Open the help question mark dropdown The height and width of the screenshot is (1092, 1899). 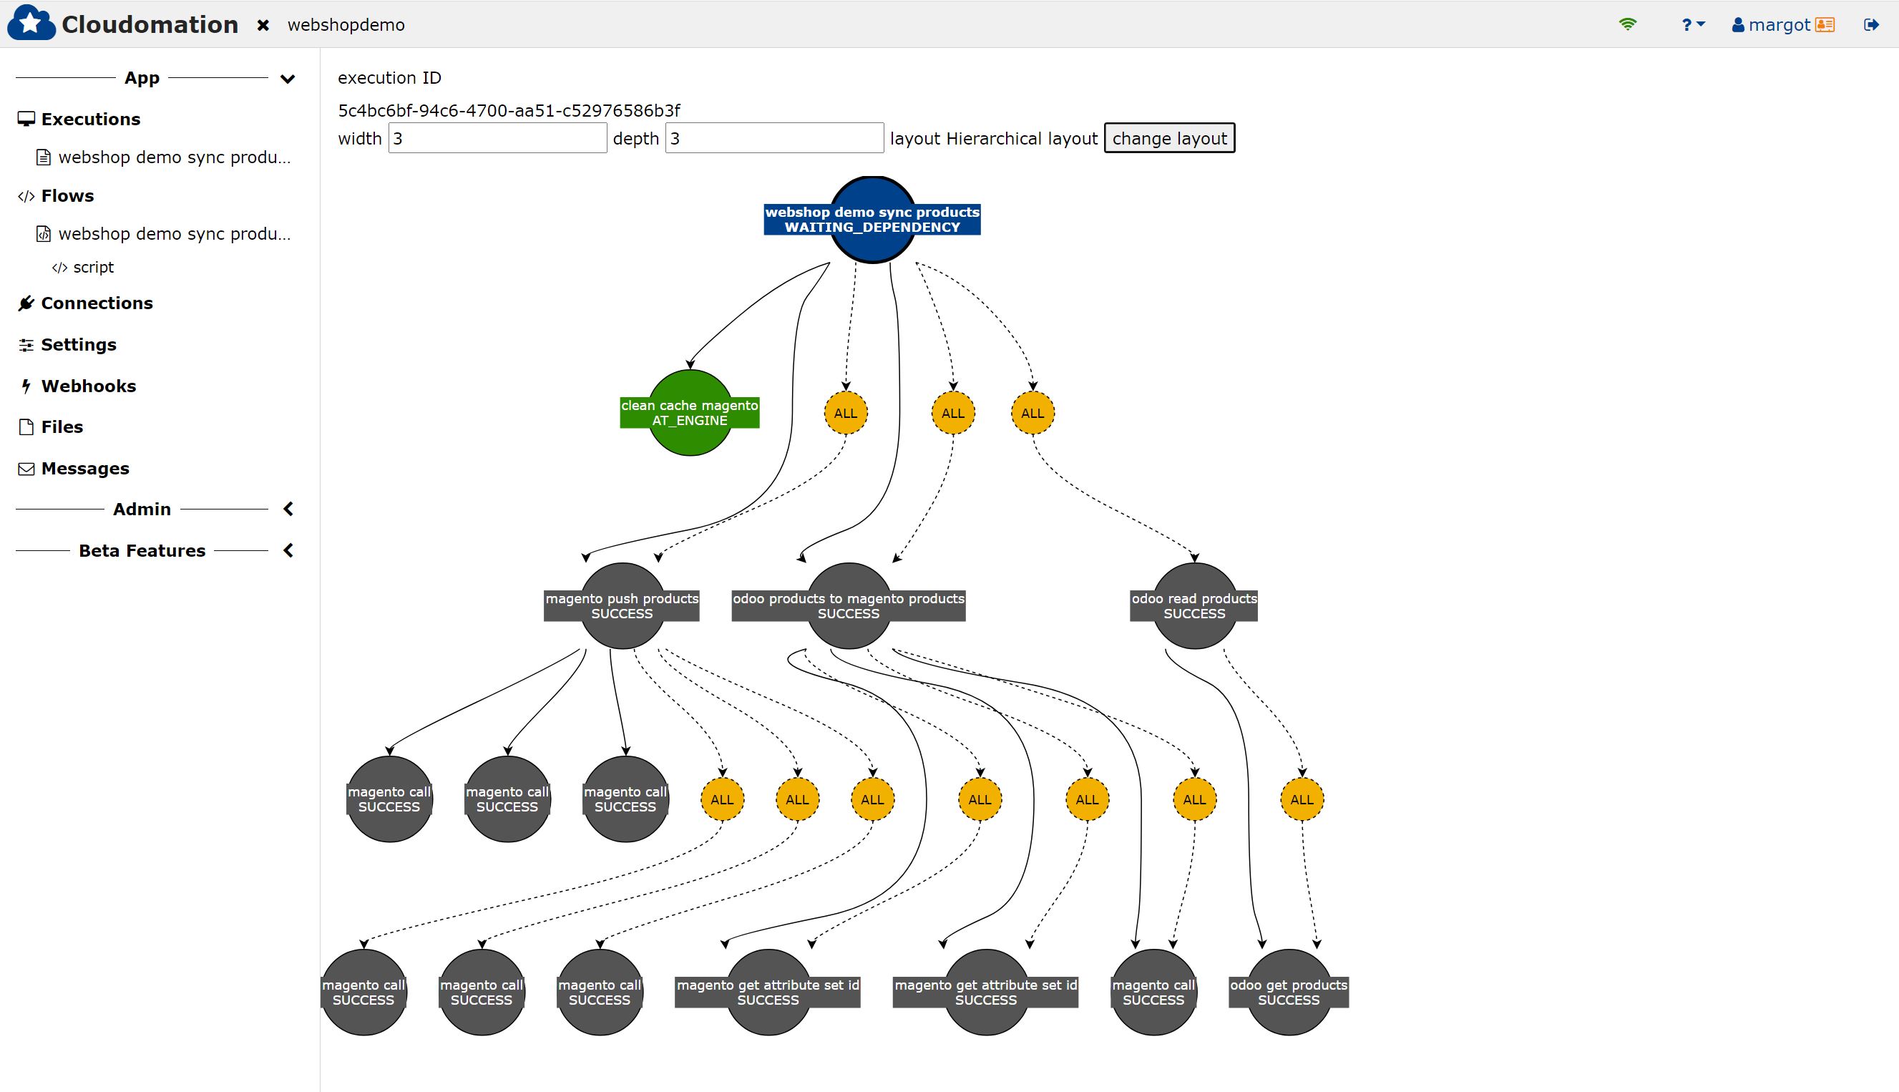point(1693,25)
